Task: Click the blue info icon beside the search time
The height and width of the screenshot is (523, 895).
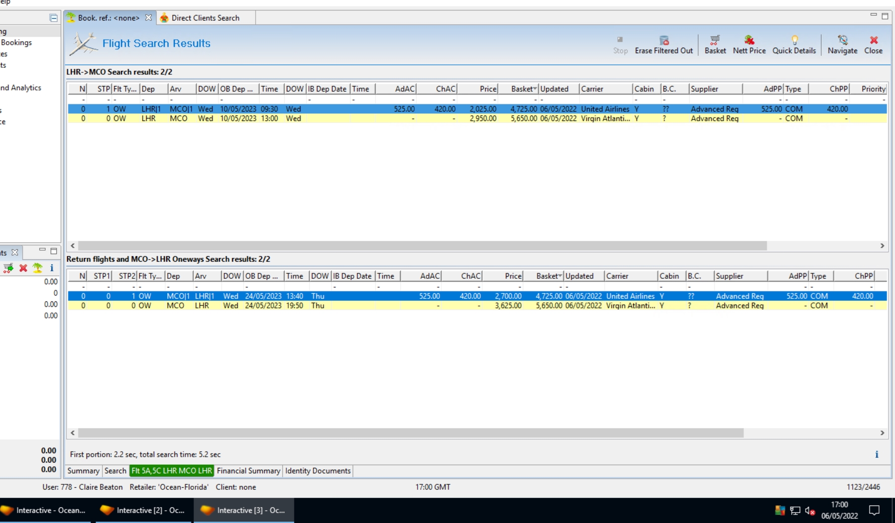Action: (876, 454)
